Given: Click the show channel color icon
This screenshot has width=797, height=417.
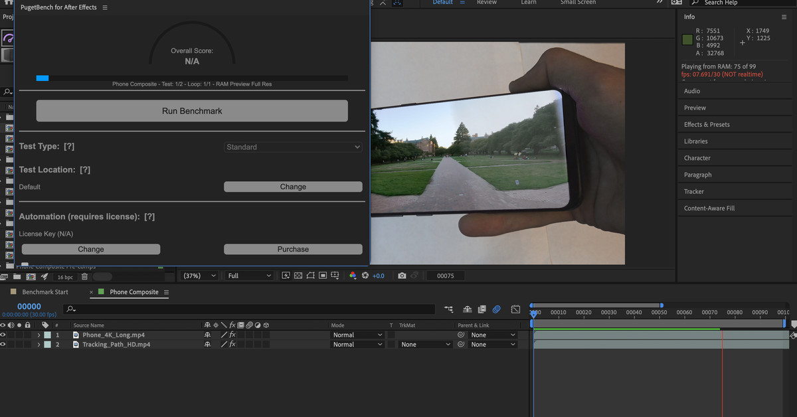Looking at the screenshot, I should 353,276.
